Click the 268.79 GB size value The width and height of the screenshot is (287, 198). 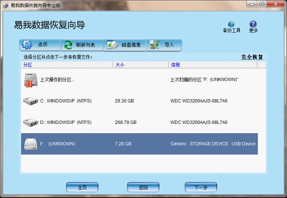click(126, 122)
